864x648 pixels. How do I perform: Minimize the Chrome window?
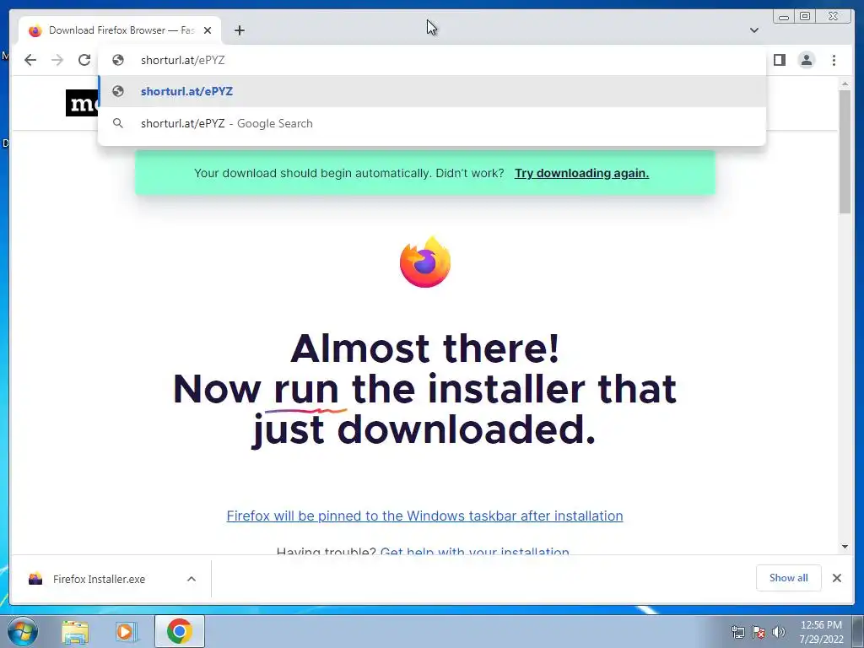784,17
